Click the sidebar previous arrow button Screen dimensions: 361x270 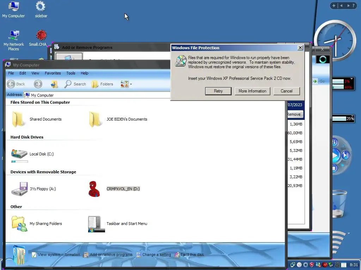coord(341,6)
